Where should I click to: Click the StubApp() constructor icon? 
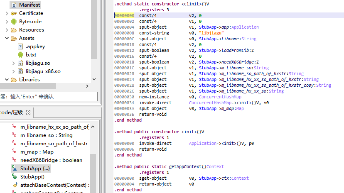[x=15, y=176]
